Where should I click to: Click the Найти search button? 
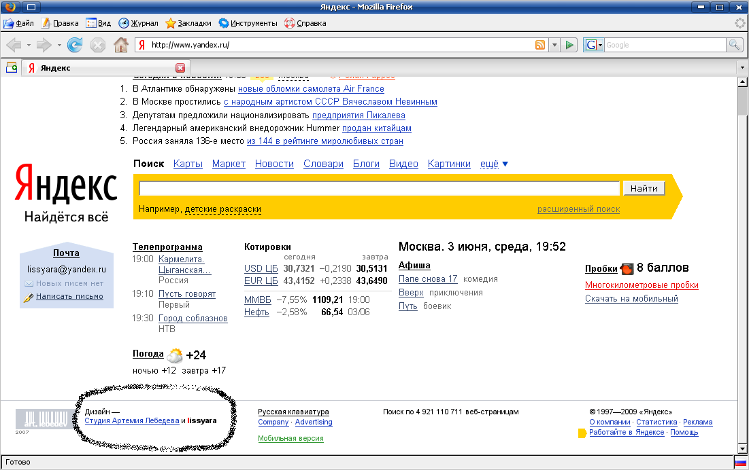(x=644, y=188)
